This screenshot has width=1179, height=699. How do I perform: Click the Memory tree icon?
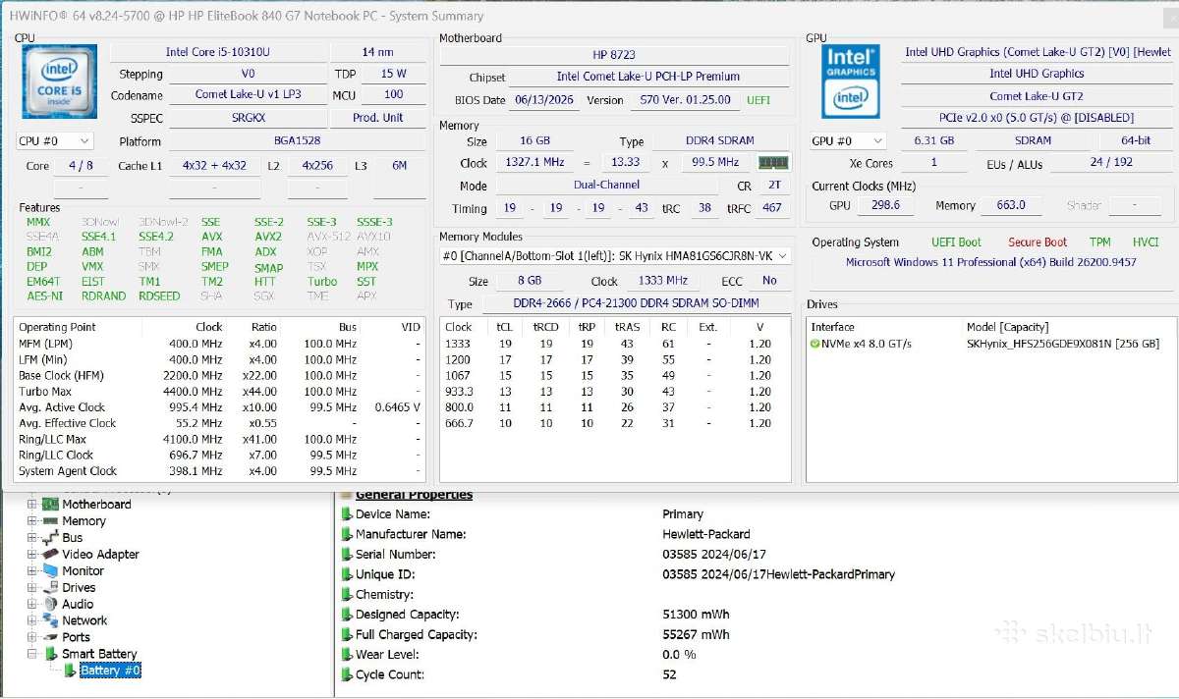click(x=51, y=521)
